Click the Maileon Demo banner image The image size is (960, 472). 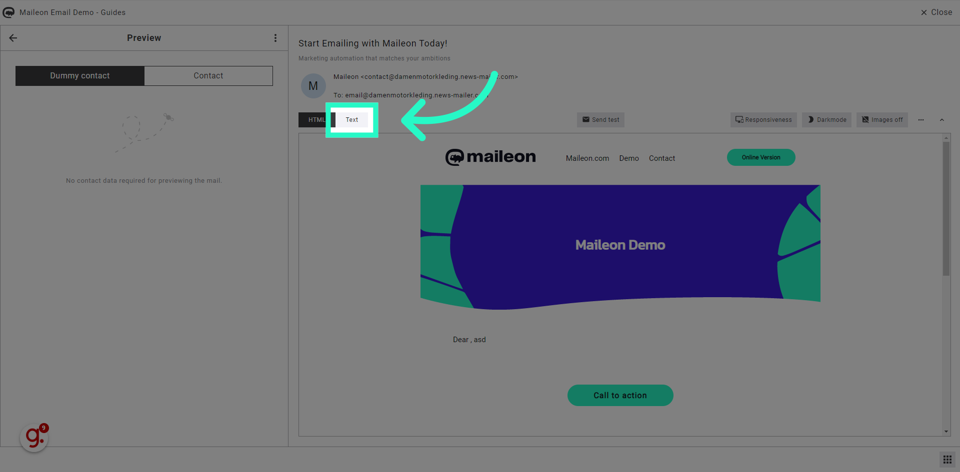[x=620, y=247]
